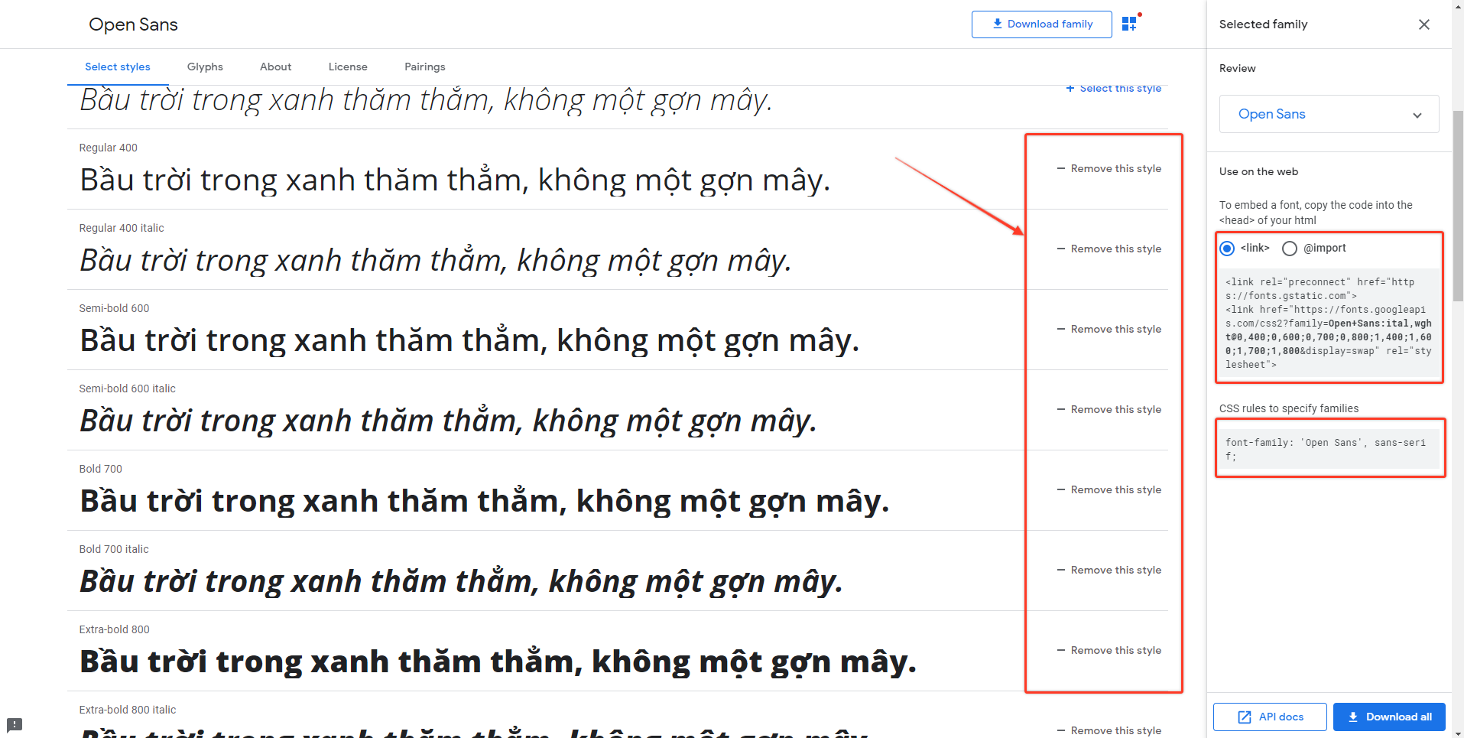Viewport: 1464px width, 738px height.
Task: Click minus icon for Regular 400 style
Action: [1061, 168]
